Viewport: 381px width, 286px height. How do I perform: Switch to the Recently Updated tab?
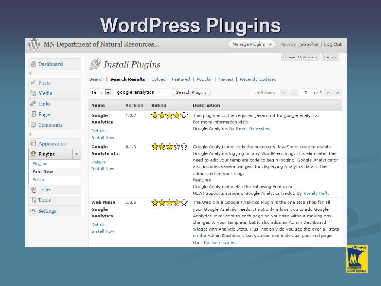tap(258, 79)
